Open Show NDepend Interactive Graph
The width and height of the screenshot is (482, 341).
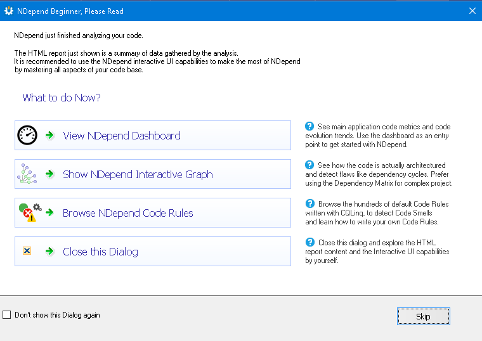153,174
